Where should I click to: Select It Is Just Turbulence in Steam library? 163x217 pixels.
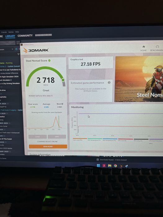(x=10, y=70)
